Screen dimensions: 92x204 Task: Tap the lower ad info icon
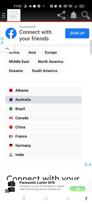[x=86, y=164]
